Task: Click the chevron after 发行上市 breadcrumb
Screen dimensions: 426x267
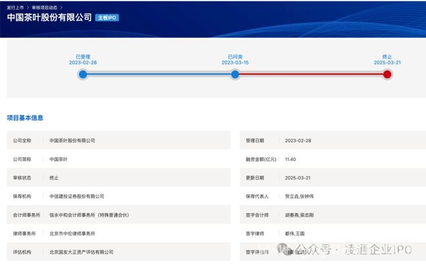Action: click(x=28, y=8)
